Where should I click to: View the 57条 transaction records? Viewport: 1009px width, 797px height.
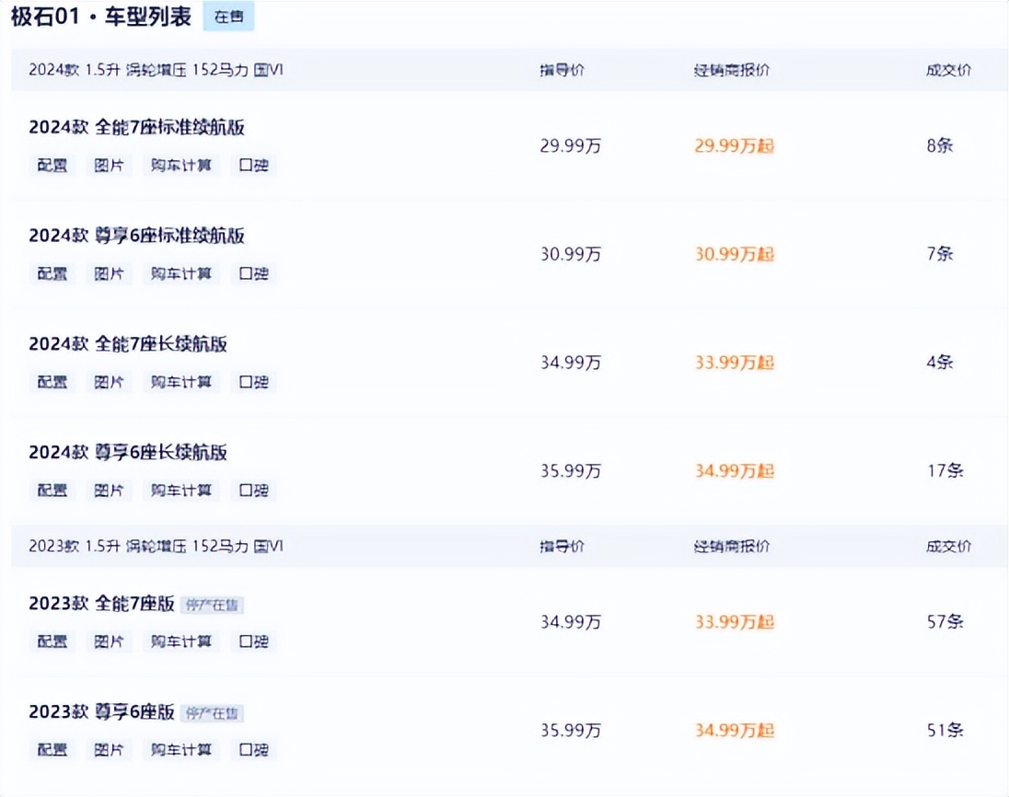[x=945, y=621]
